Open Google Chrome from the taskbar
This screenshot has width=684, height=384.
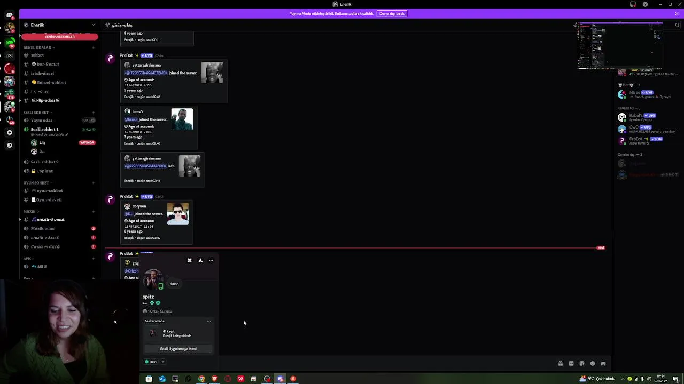pyautogui.click(x=201, y=379)
